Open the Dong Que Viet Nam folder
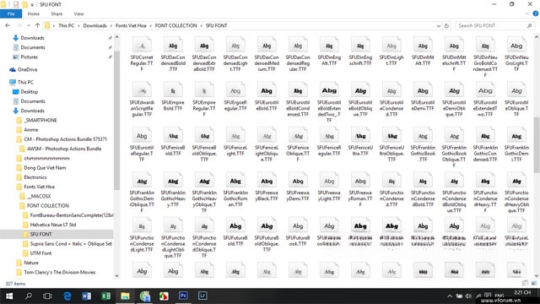The image size is (540, 304). 45,167
